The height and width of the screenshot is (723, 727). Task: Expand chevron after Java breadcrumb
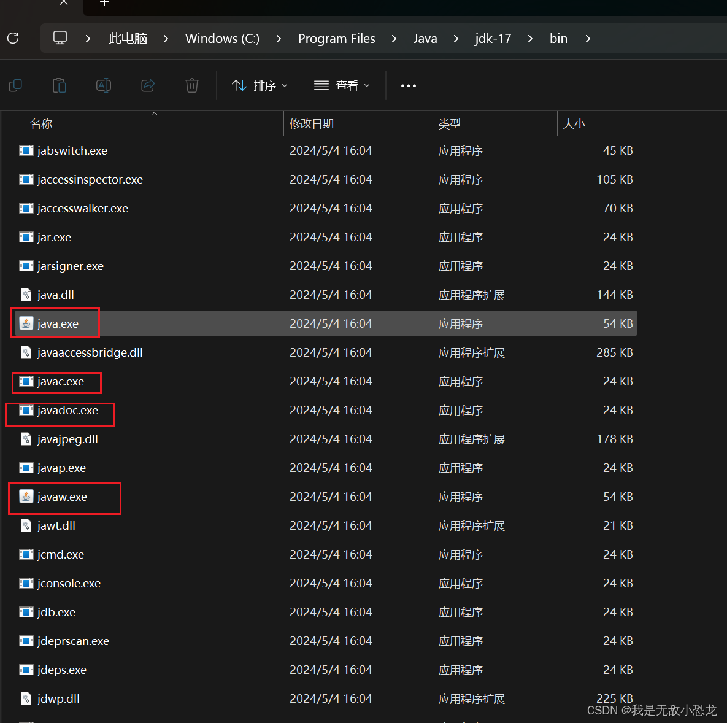point(456,39)
